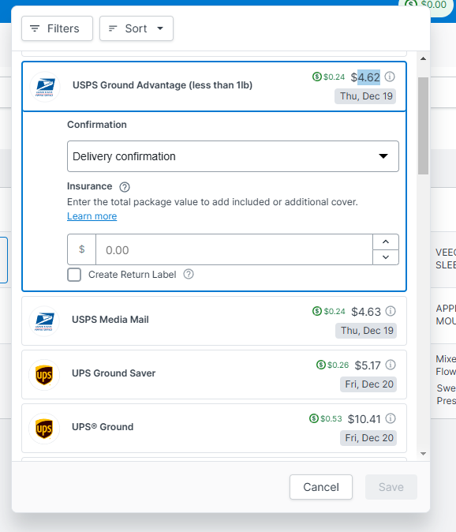
Task: Click the Thu, Dec 19 date on Ground Advantage
Action: tap(365, 96)
